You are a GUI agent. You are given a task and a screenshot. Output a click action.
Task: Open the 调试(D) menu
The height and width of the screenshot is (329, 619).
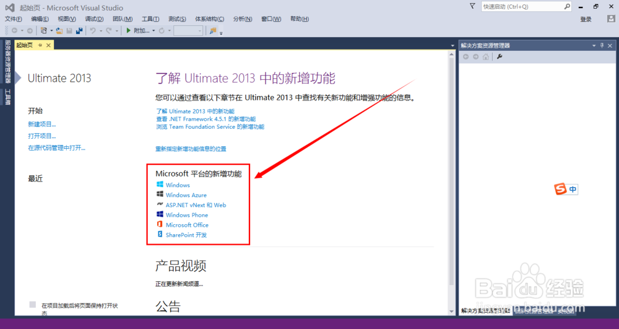click(x=94, y=19)
